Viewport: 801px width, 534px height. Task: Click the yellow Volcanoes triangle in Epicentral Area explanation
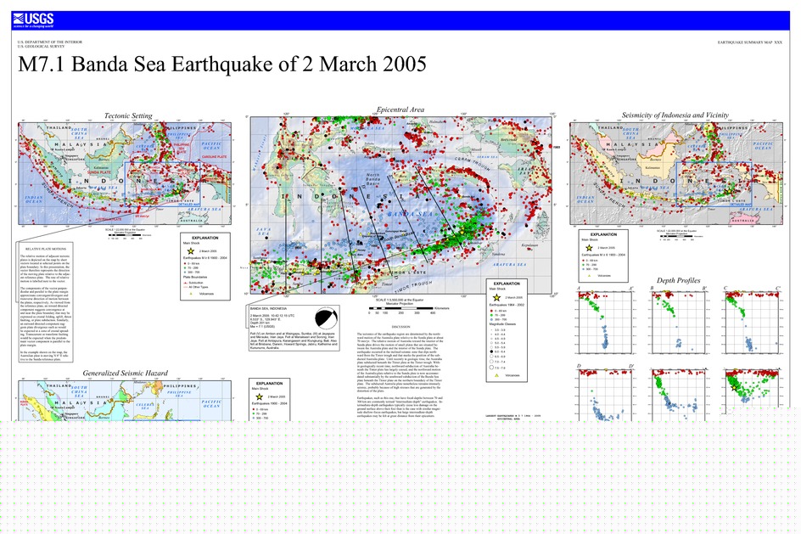496,375
